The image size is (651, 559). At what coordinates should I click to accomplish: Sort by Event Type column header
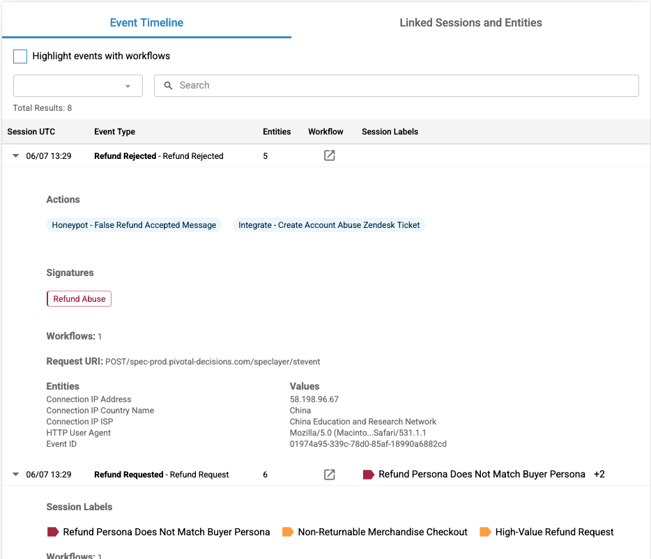114,132
